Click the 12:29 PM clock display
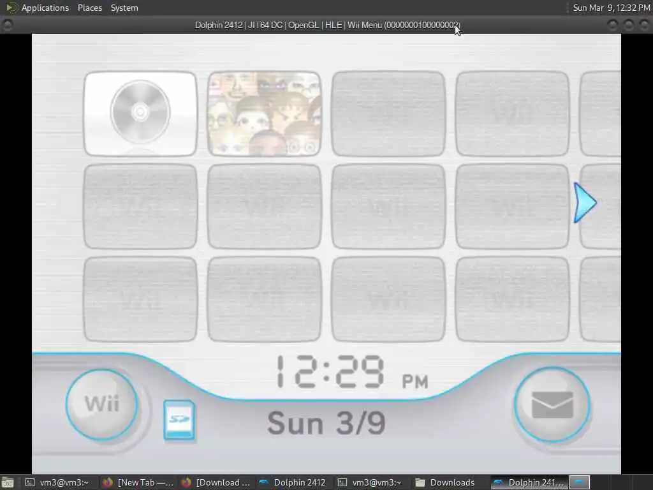Viewport: 653px width, 490px height. tap(352, 372)
